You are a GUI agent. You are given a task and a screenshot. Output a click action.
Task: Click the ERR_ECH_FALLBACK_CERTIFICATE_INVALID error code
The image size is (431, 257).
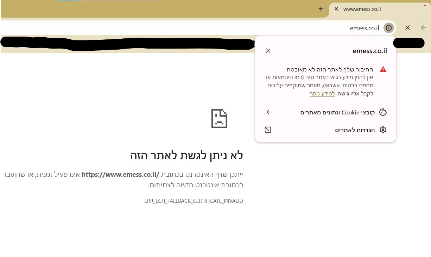193,201
